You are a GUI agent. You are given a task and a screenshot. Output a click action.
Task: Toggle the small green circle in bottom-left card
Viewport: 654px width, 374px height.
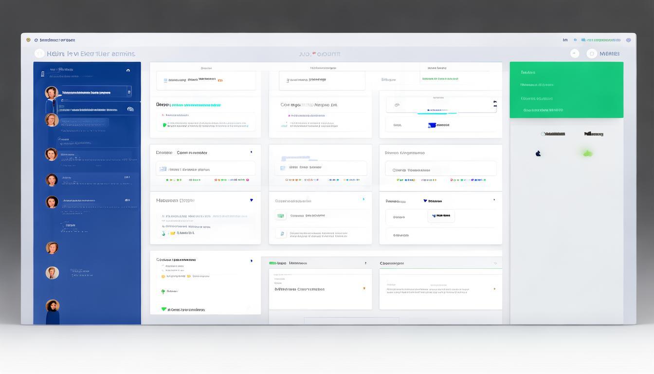pyautogui.click(x=163, y=291)
